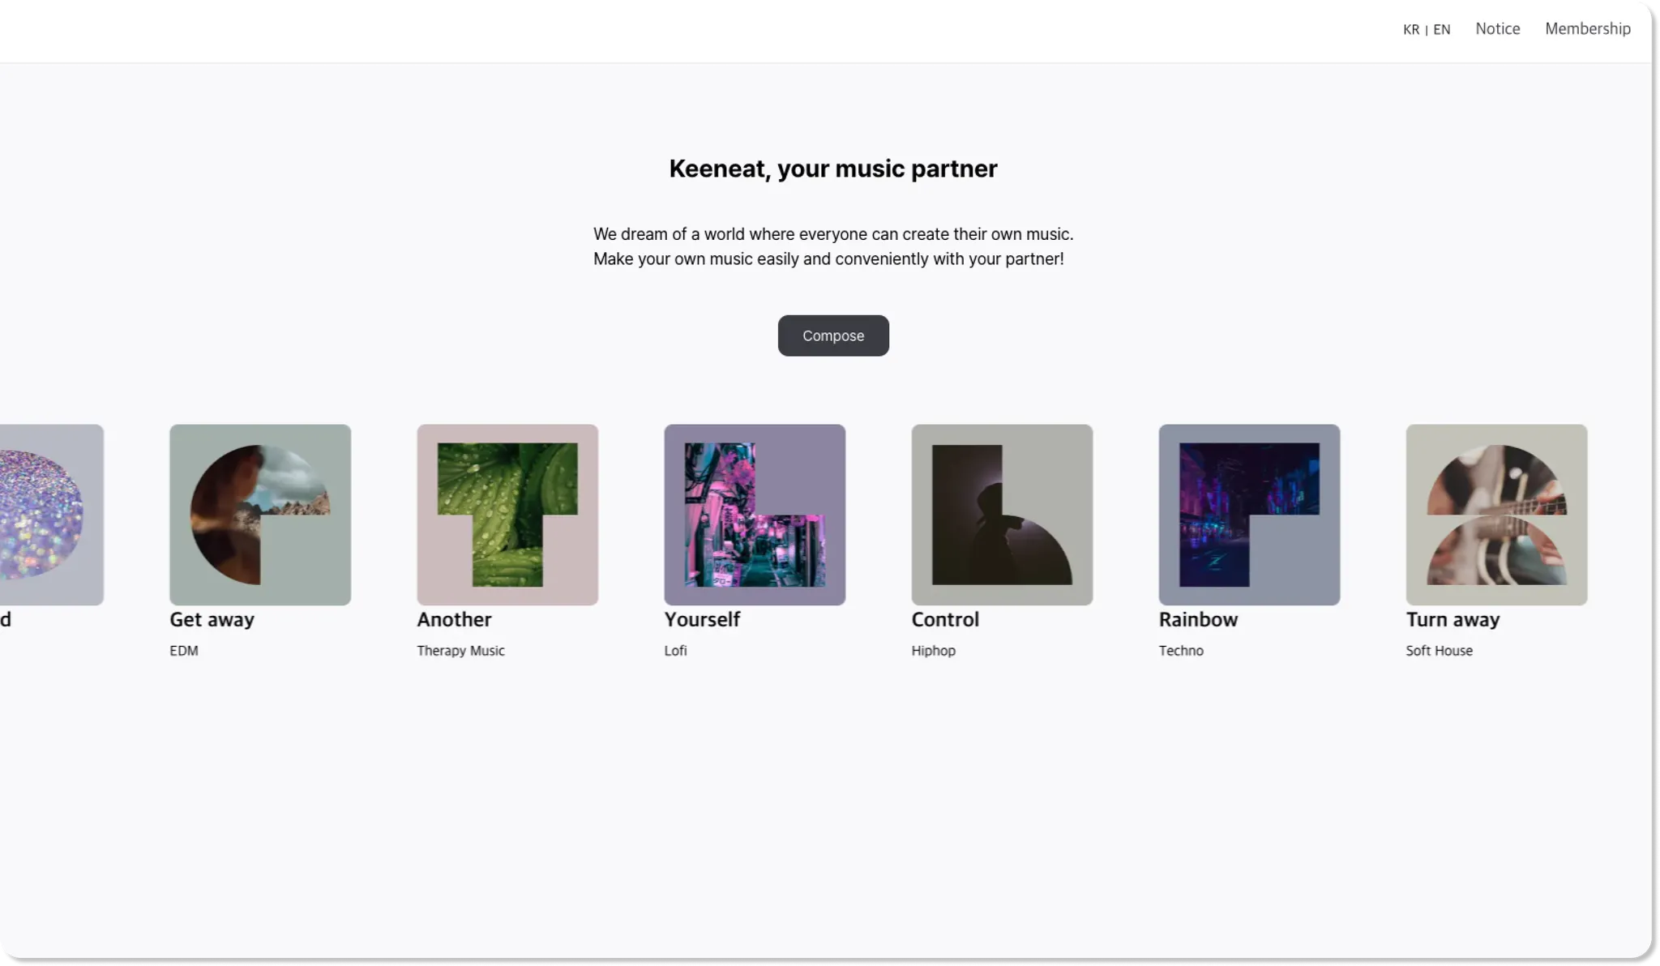Click the Turn away track title
1660x966 pixels.
tap(1452, 620)
